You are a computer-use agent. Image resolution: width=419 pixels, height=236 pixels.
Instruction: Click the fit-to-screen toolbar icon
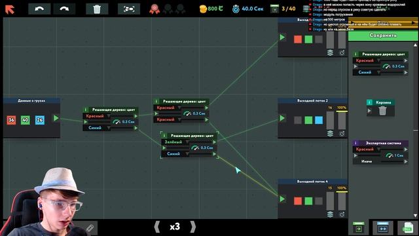(129, 9)
